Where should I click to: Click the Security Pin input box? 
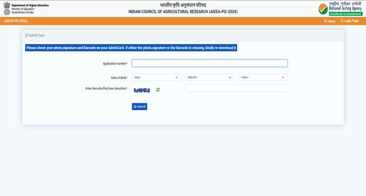(x=236, y=88)
